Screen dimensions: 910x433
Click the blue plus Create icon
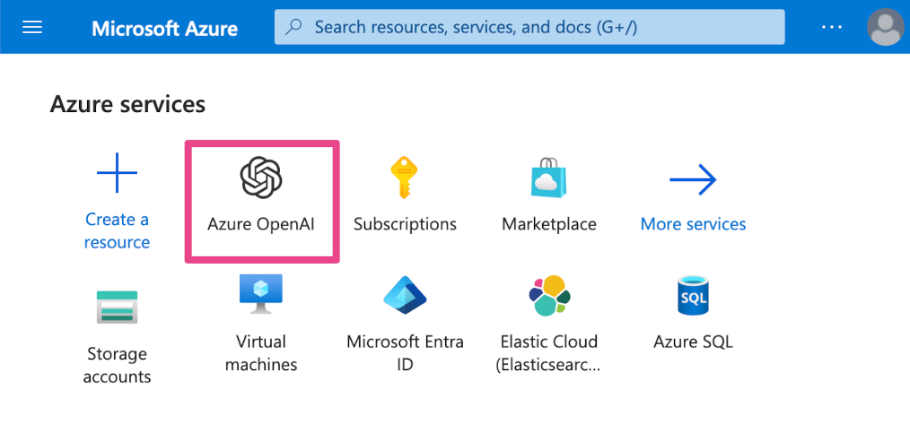tap(117, 173)
